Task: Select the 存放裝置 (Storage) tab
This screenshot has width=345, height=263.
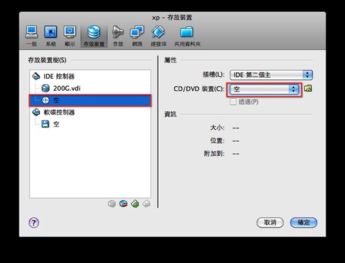Action: click(x=94, y=36)
